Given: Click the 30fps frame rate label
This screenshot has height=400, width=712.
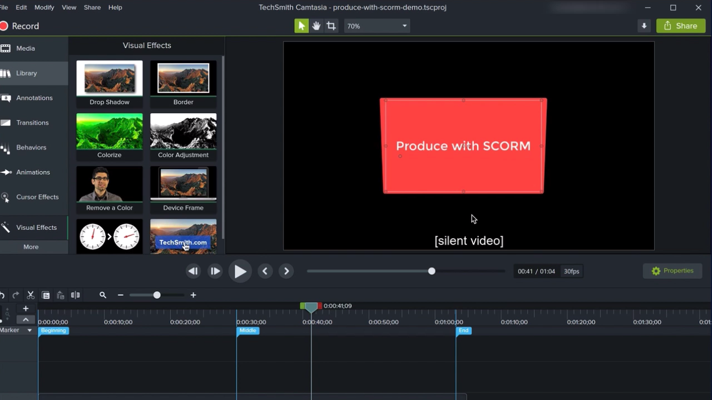Looking at the screenshot, I should [x=571, y=271].
